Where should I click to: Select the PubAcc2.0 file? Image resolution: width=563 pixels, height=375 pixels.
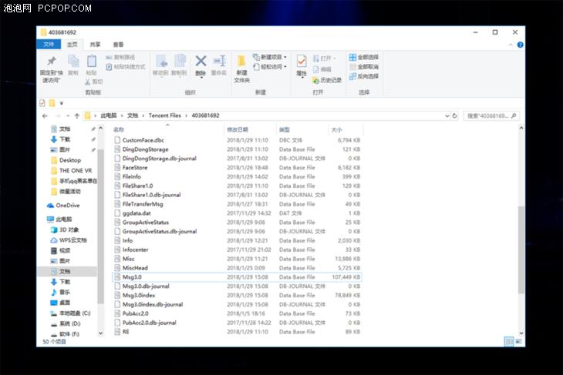237,313
